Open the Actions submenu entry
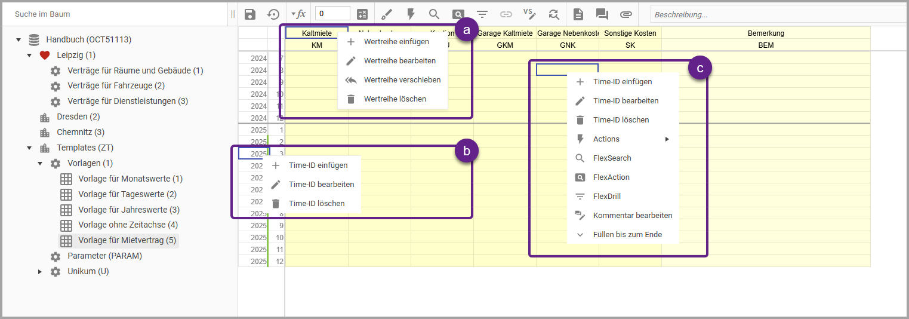The height and width of the screenshot is (319, 909). [x=606, y=139]
